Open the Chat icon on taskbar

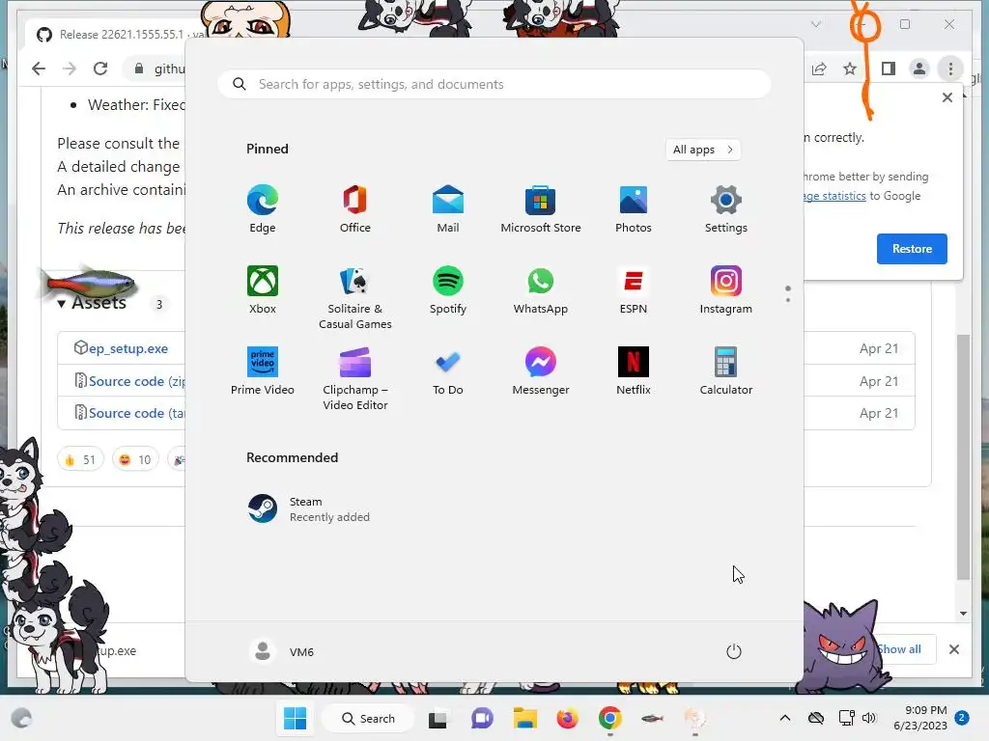click(x=482, y=718)
